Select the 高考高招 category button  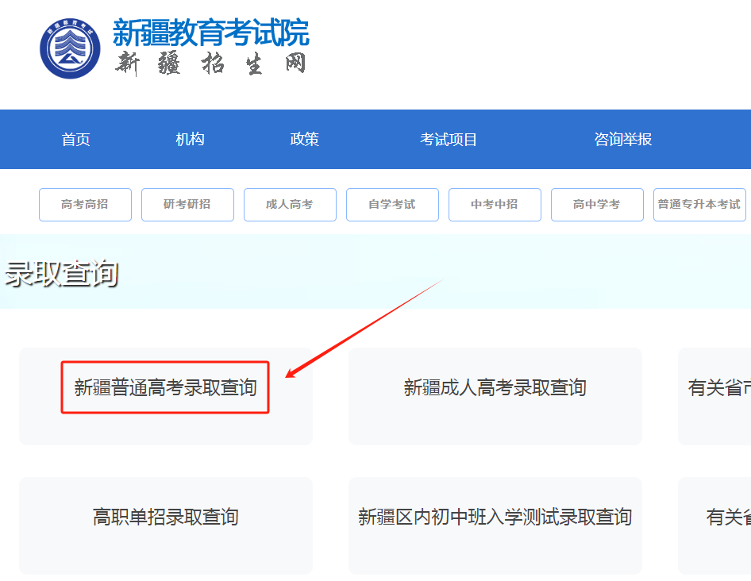(x=85, y=205)
